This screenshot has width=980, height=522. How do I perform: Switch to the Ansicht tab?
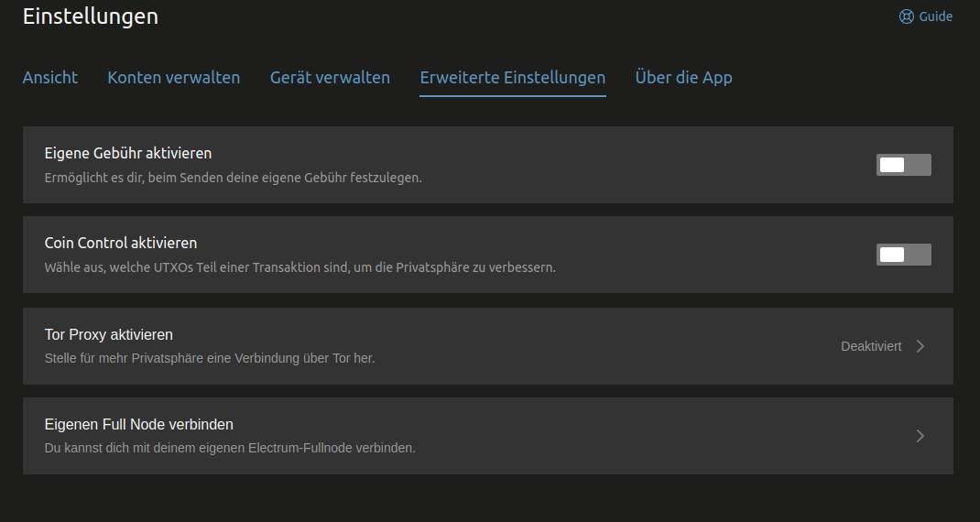click(x=50, y=78)
